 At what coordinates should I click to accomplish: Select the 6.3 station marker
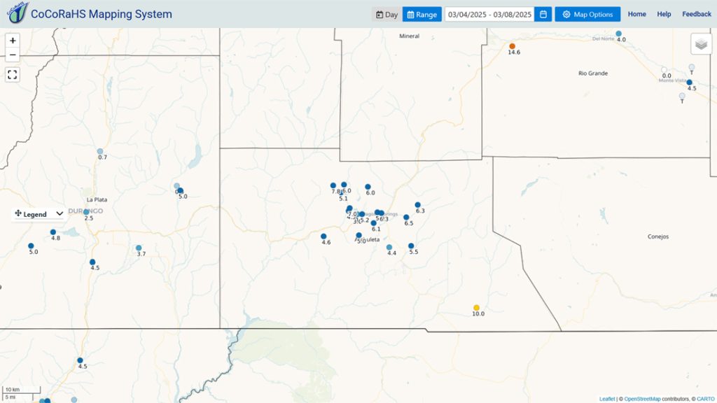coord(417,205)
